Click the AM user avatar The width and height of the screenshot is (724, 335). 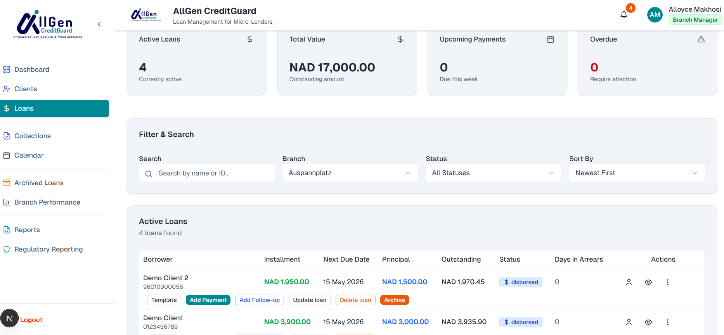pyautogui.click(x=655, y=15)
